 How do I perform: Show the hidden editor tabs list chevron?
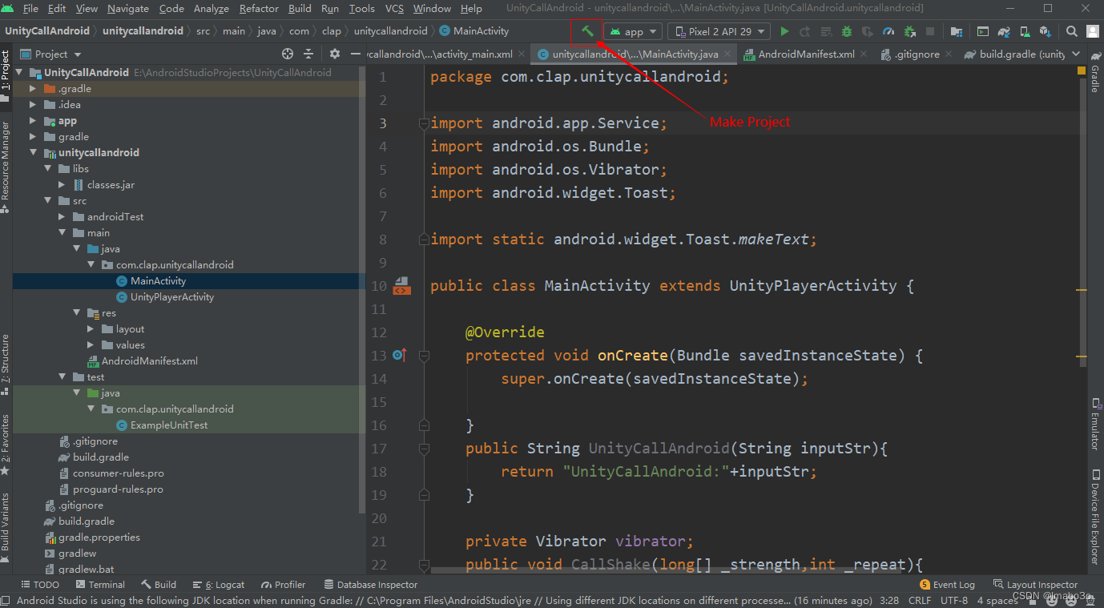[1076, 54]
